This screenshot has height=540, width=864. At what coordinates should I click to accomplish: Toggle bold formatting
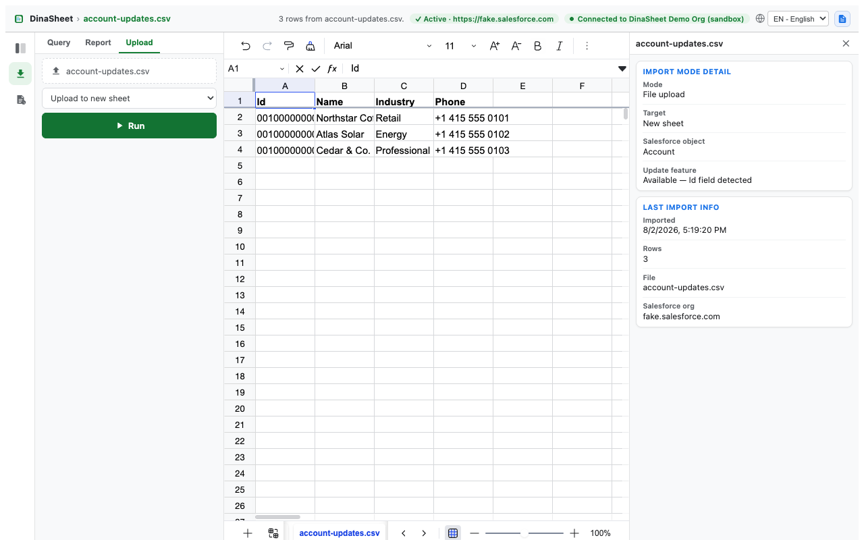(538, 46)
